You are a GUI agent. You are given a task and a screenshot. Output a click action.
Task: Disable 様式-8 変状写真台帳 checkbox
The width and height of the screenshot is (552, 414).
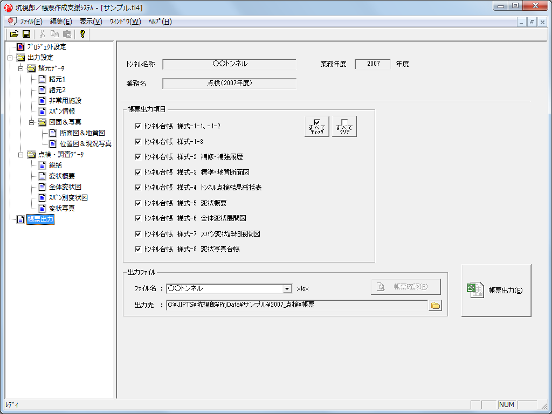pyautogui.click(x=138, y=250)
